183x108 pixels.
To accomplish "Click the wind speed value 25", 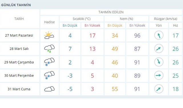I will point(176,76).
